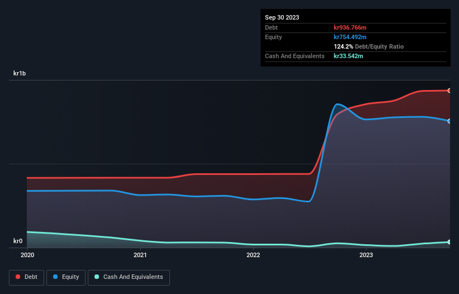Viewport: 459px width, 294px height.
Task: Toggle Cash And Equivalents legend button
Action: point(129,277)
